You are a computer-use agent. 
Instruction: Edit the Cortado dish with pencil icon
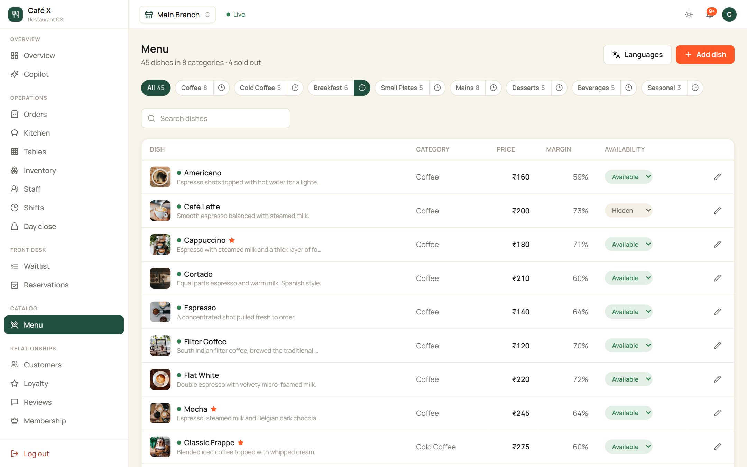(x=717, y=278)
